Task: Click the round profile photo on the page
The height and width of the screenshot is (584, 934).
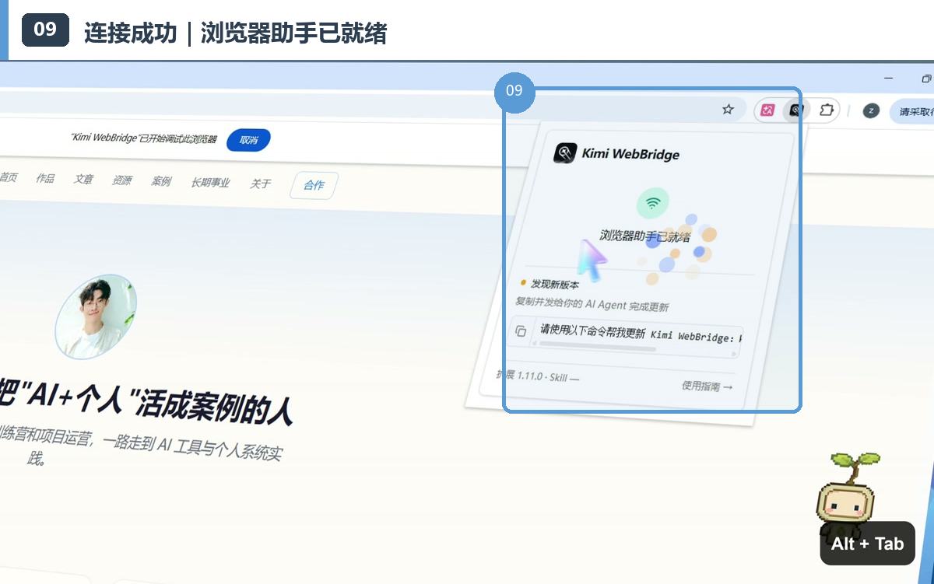Action: [x=96, y=316]
